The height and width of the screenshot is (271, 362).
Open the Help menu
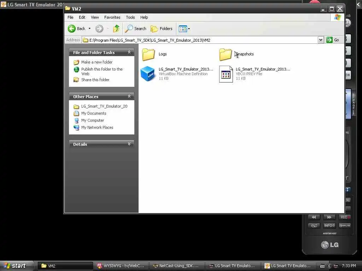pyautogui.click(x=144, y=17)
